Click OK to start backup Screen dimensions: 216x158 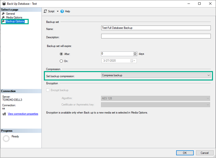pyautogui.click(x=185, y=153)
